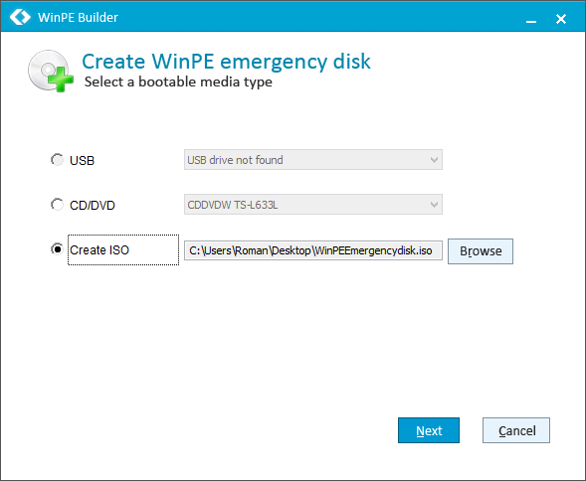Click the emergency disk CD icon

tap(51, 71)
